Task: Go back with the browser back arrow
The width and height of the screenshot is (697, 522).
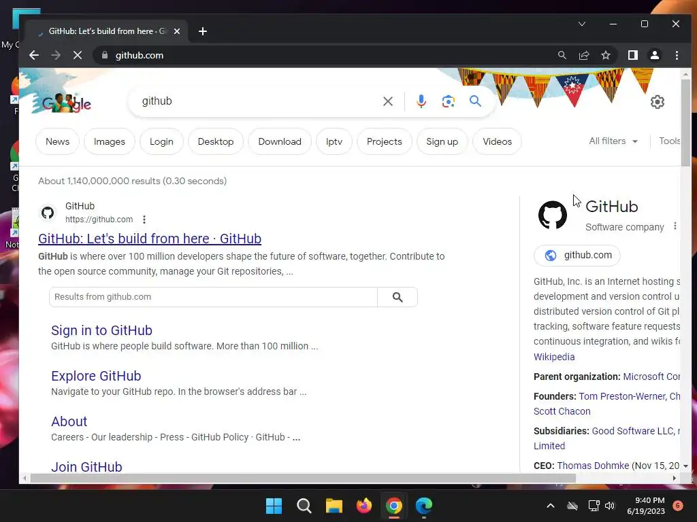Action: [34, 55]
